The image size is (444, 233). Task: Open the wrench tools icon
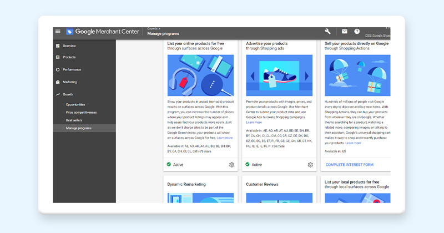[x=328, y=32]
